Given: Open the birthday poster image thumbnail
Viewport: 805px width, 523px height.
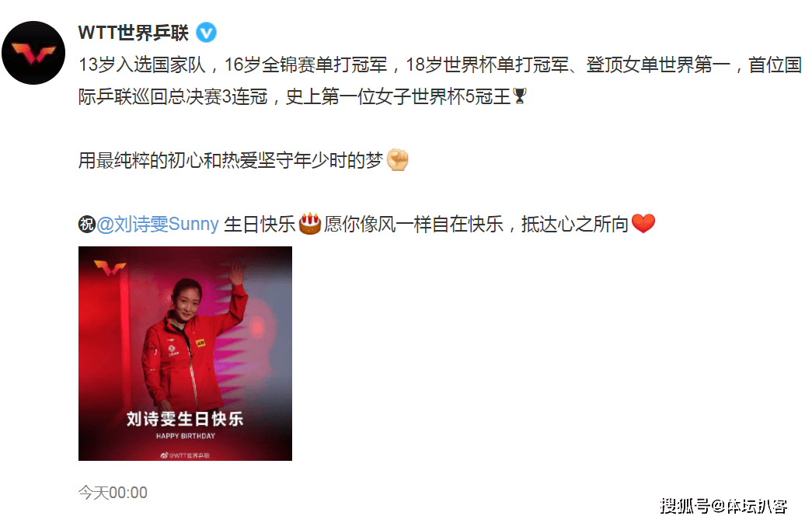Looking at the screenshot, I should click(x=186, y=354).
